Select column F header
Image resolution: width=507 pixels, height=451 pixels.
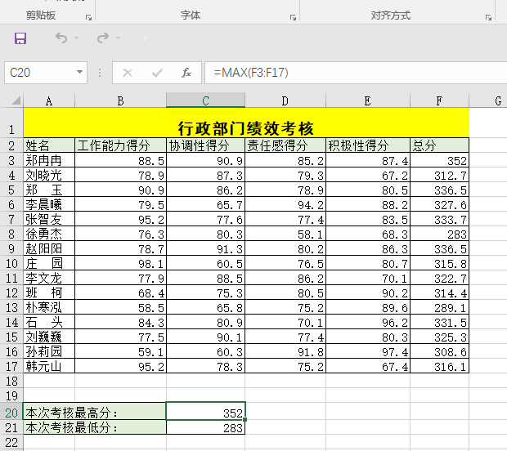[x=439, y=100]
